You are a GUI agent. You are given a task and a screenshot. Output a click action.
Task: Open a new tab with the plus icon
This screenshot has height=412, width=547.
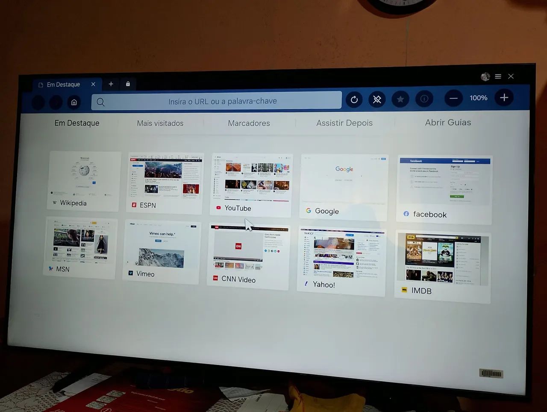[x=111, y=84]
